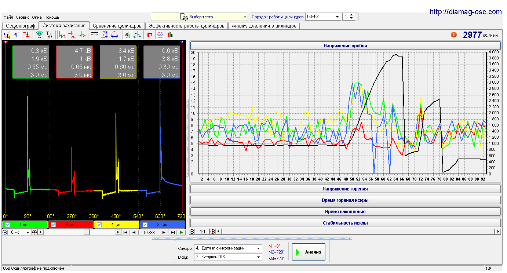Switch to Анализ давления в цилиндре tab
Viewport: 507px width, 273px height.
coord(264,26)
